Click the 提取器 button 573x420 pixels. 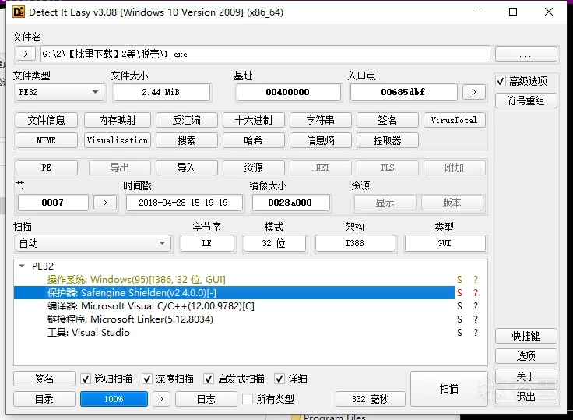[388, 140]
